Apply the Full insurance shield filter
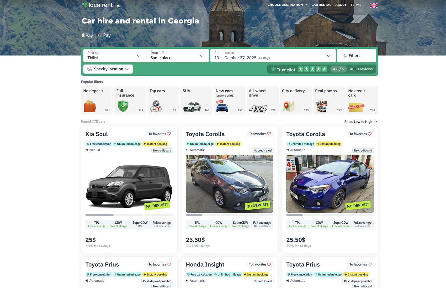This screenshot has width=446, height=288. [x=130, y=101]
